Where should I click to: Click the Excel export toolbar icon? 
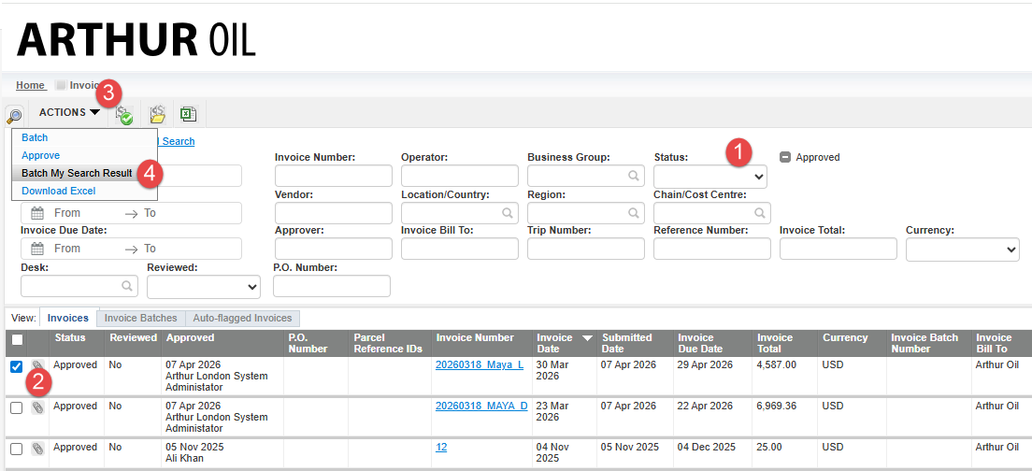pyautogui.click(x=189, y=114)
